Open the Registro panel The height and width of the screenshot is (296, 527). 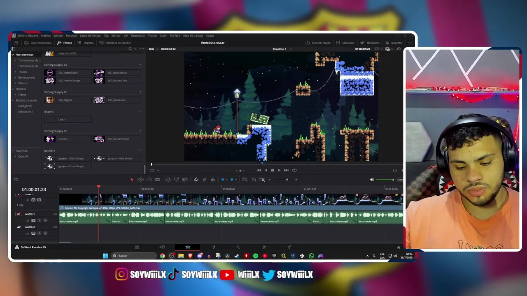[x=86, y=43]
